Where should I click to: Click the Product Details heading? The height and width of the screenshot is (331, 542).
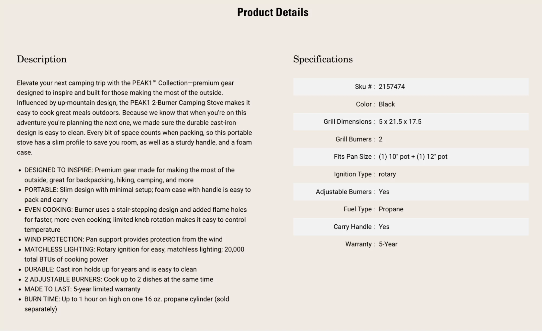272,12
